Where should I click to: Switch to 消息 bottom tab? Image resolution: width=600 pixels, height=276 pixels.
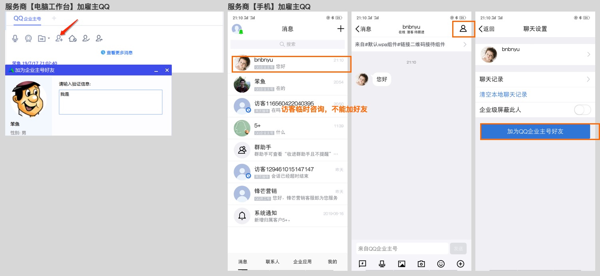pyautogui.click(x=242, y=262)
